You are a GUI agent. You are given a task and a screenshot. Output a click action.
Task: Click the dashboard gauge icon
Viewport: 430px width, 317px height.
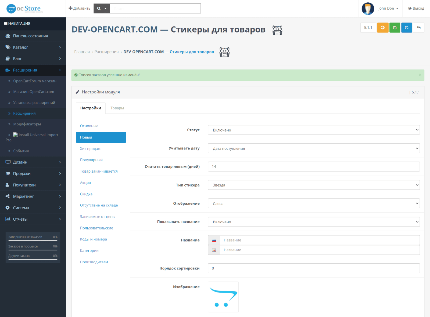8,36
